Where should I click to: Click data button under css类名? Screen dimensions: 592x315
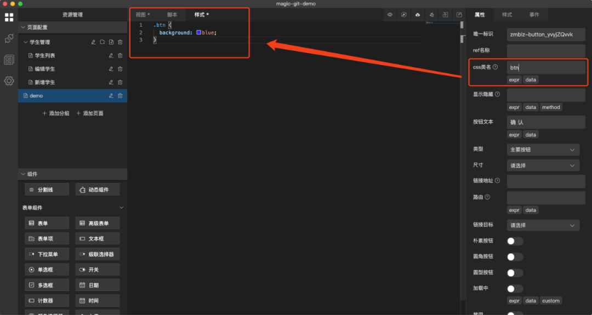pos(531,80)
